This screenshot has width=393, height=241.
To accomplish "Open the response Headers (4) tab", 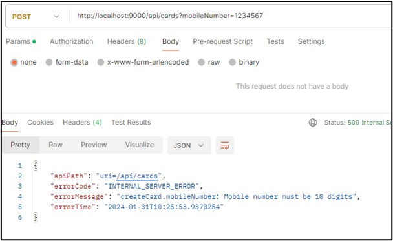I will point(82,123).
